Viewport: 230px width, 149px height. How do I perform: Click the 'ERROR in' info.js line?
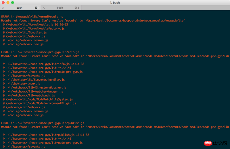(x=40, y=52)
